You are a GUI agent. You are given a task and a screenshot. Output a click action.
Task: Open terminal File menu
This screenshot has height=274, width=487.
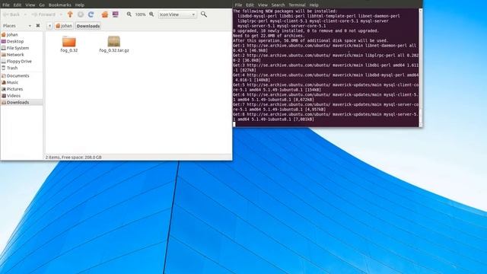[238, 5]
